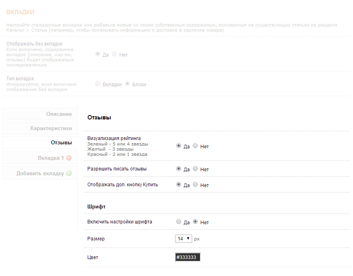The image size is (353, 276).
Task: Select Нет for Разрешить писать отзывы
Action: [x=195, y=169]
